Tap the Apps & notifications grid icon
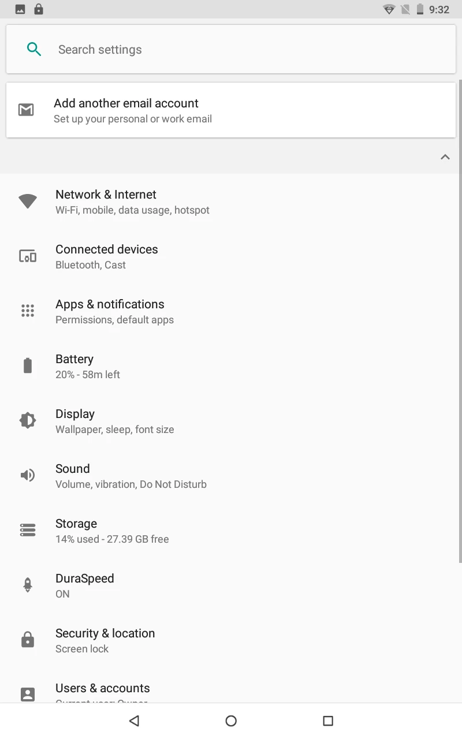The height and width of the screenshot is (739, 462). tap(28, 311)
